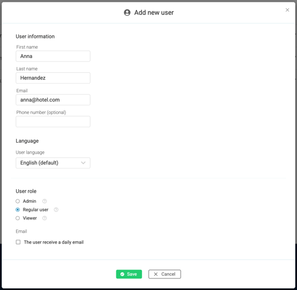Viewport: 297px width, 290px height.
Task: Click the chevron arrow in language selector
Action: 83,163
